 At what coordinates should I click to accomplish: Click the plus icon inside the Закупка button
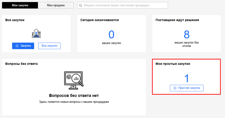(x=17, y=46)
